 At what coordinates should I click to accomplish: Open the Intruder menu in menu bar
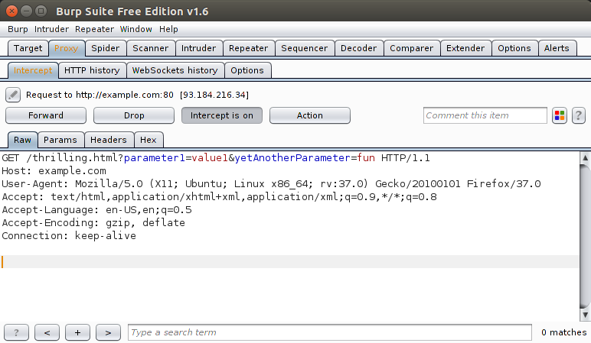51,29
